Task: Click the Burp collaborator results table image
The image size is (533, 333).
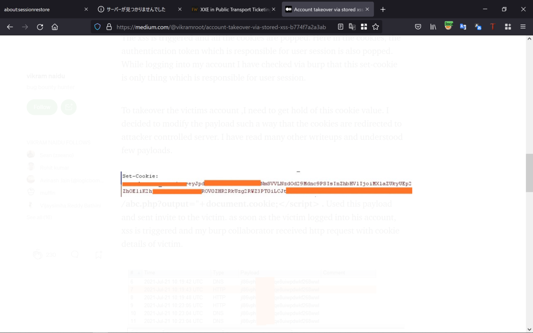Action: [x=252, y=297]
